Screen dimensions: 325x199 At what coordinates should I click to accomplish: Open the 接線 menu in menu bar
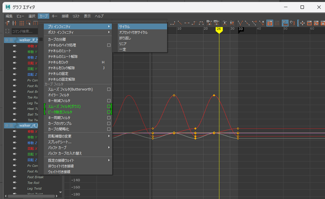pyautogui.click(x=65, y=16)
